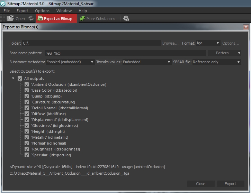The image size is (251, 193).
Task: Open the SBSAR file dropdown
Action: [x=217, y=62]
